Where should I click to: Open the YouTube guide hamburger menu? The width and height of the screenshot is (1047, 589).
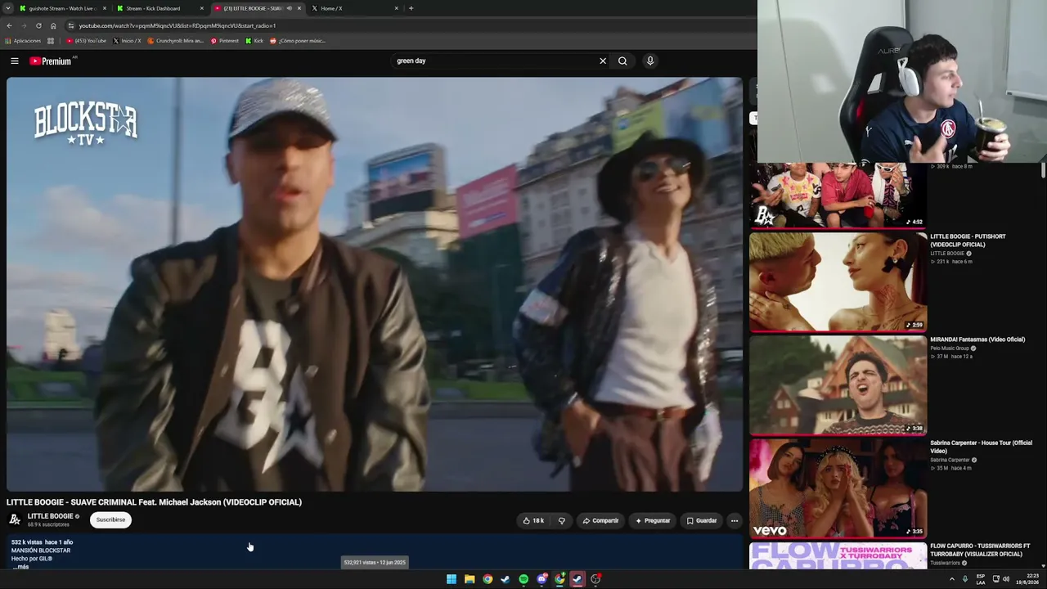click(x=15, y=61)
